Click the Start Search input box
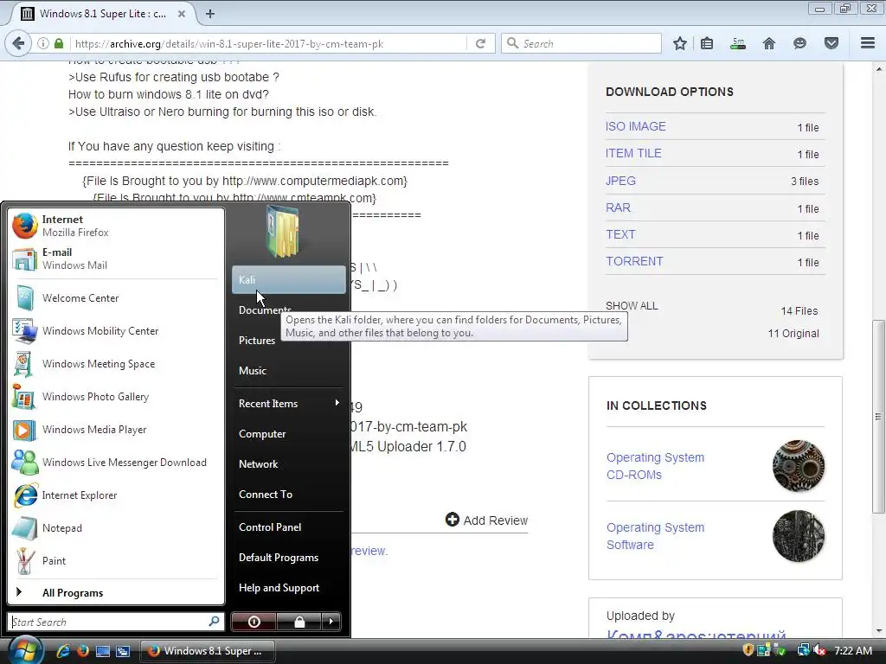886x664 pixels. (x=108, y=622)
